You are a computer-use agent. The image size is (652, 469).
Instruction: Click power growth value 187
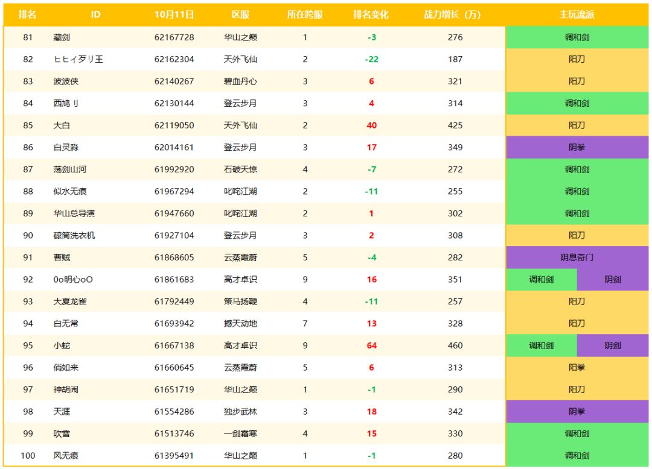click(x=455, y=59)
